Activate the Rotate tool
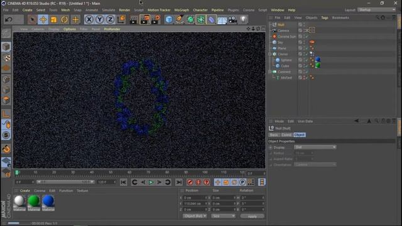The image size is (402, 226). [x=64, y=19]
